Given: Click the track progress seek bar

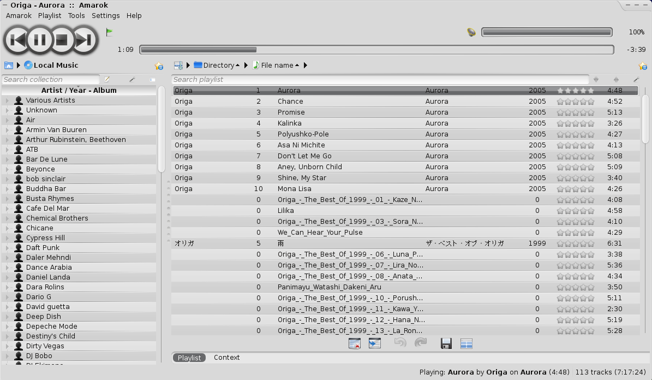Looking at the screenshot, I should pyautogui.click(x=376, y=50).
